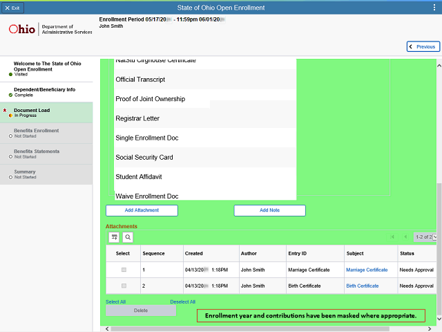The image size is (442, 332).
Task: Click Needs Approval status for Birth Certificate
Action: pos(416,286)
